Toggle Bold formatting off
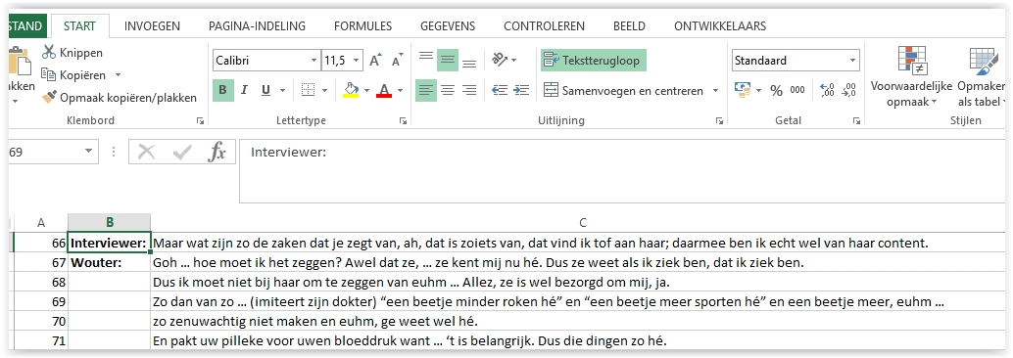Viewport: 1013px width, 358px height. click(223, 90)
